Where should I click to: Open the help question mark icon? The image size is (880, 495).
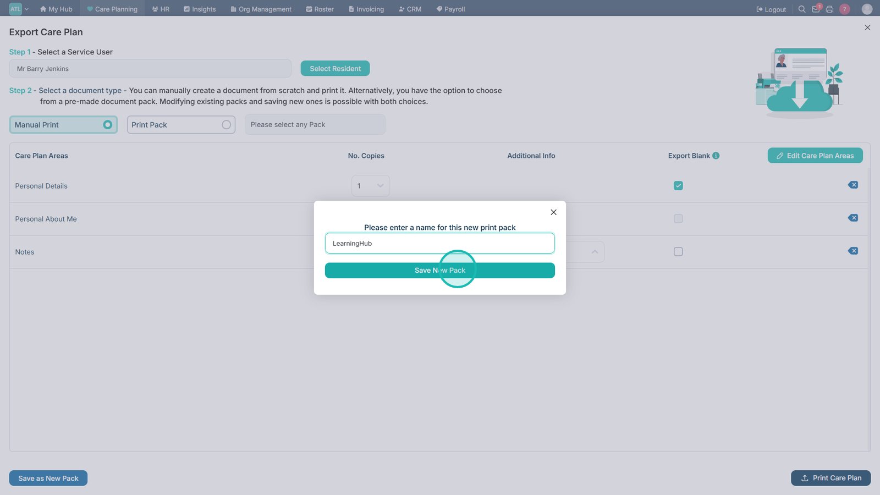(x=845, y=9)
